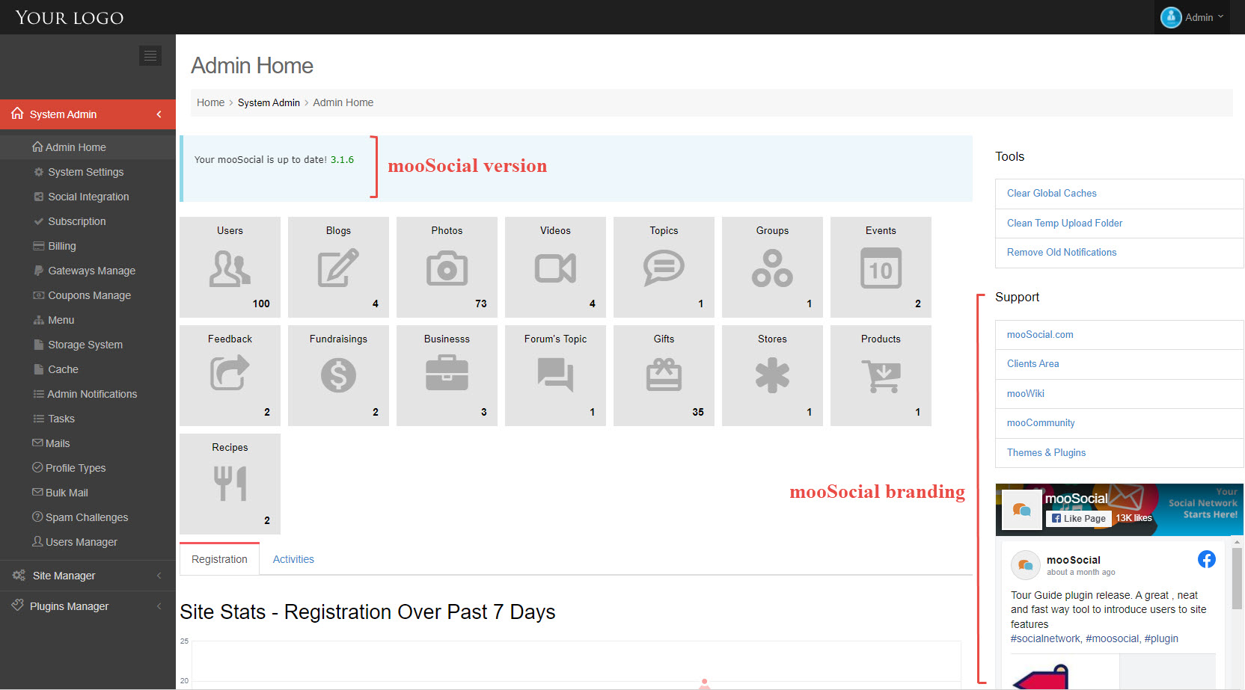
Task: Open mooSocial.com support link
Action: pos(1039,334)
